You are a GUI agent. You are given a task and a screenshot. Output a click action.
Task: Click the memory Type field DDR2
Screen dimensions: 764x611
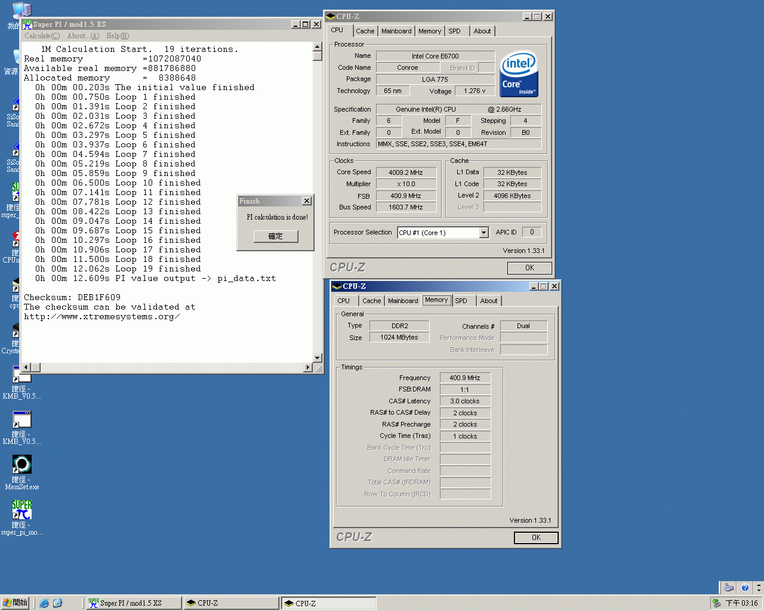(x=399, y=326)
